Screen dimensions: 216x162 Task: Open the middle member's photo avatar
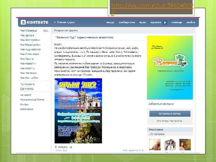[170, 145]
